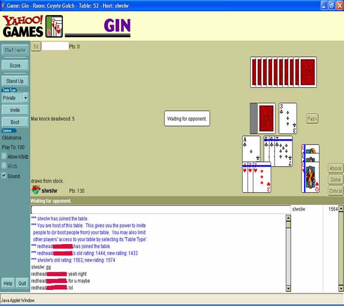Click the Yahoo Games logo

pos(23,26)
